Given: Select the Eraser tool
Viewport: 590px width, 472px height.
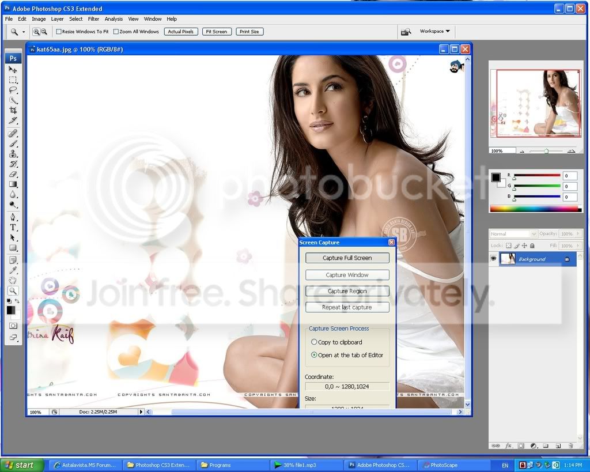Looking at the screenshot, I should 13,174.
